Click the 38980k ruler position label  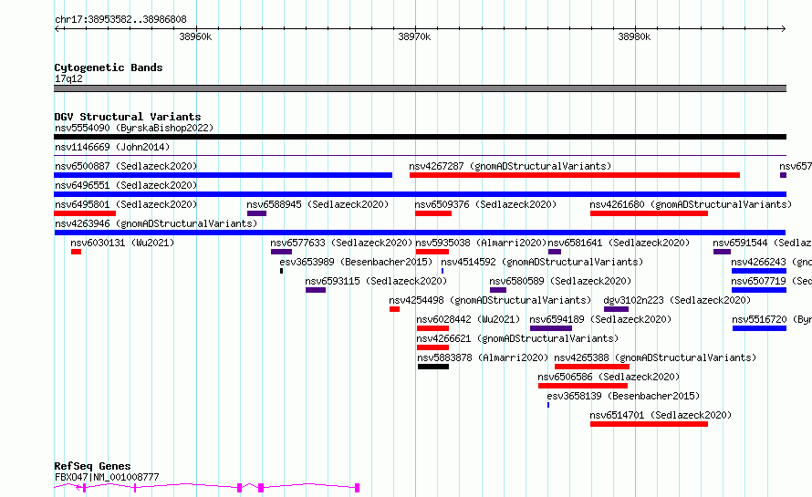click(634, 36)
